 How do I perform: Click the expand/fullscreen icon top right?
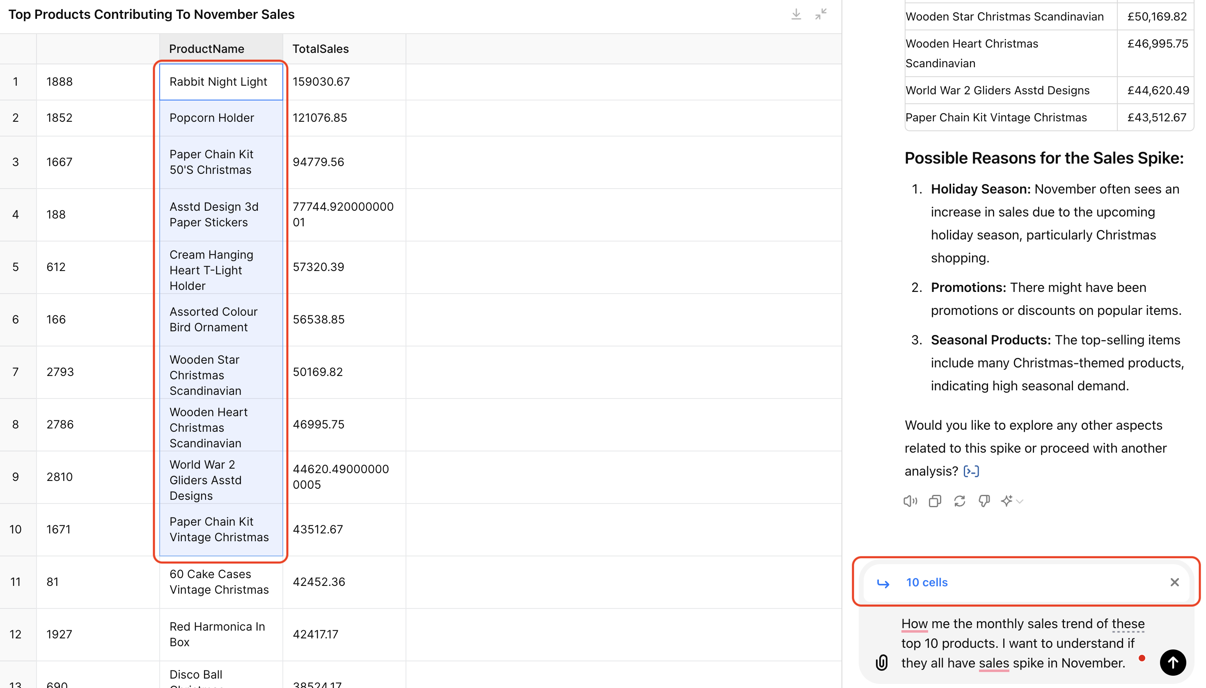[x=820, y=14]
